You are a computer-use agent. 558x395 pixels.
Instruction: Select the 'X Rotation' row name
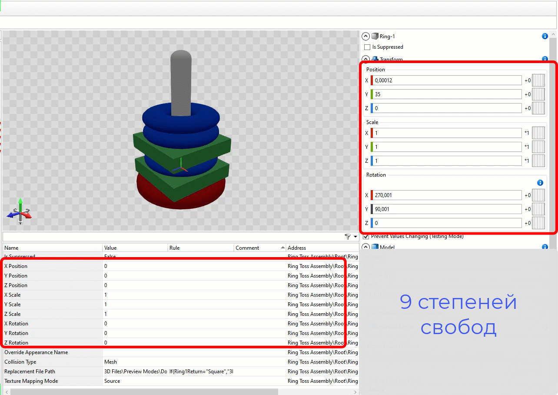pos(16,324)
